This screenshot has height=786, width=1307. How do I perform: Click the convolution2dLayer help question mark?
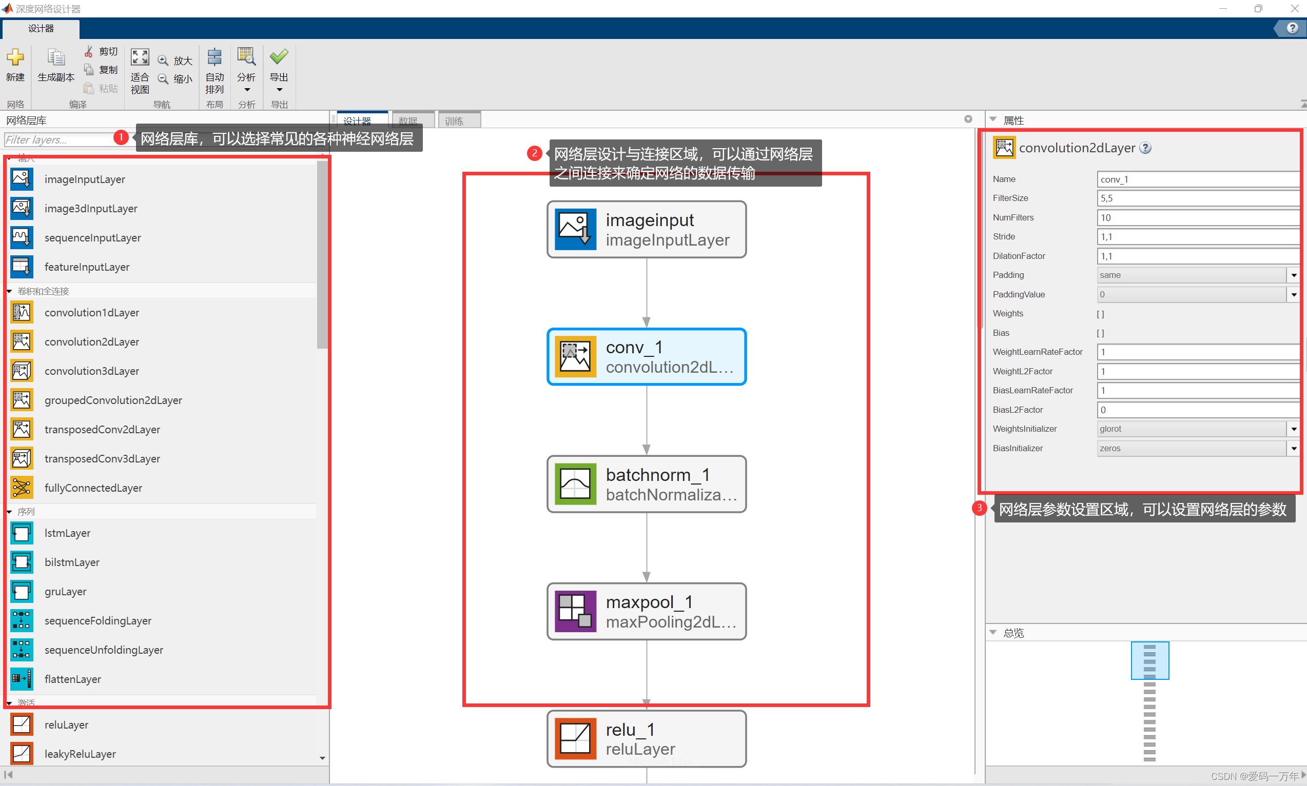pos(1145,148)
